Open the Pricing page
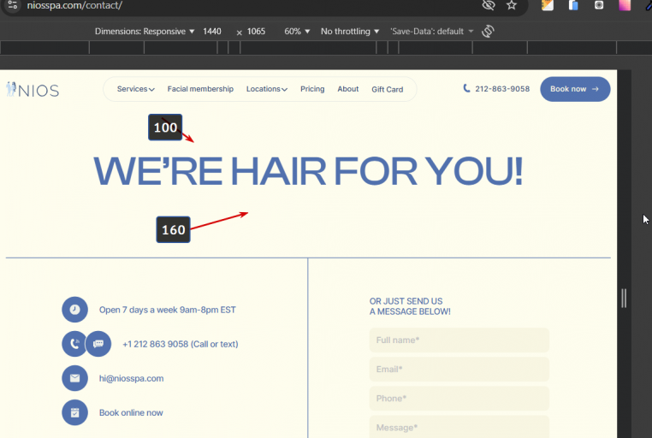This screenshot has width=652, height=438. 312,89
